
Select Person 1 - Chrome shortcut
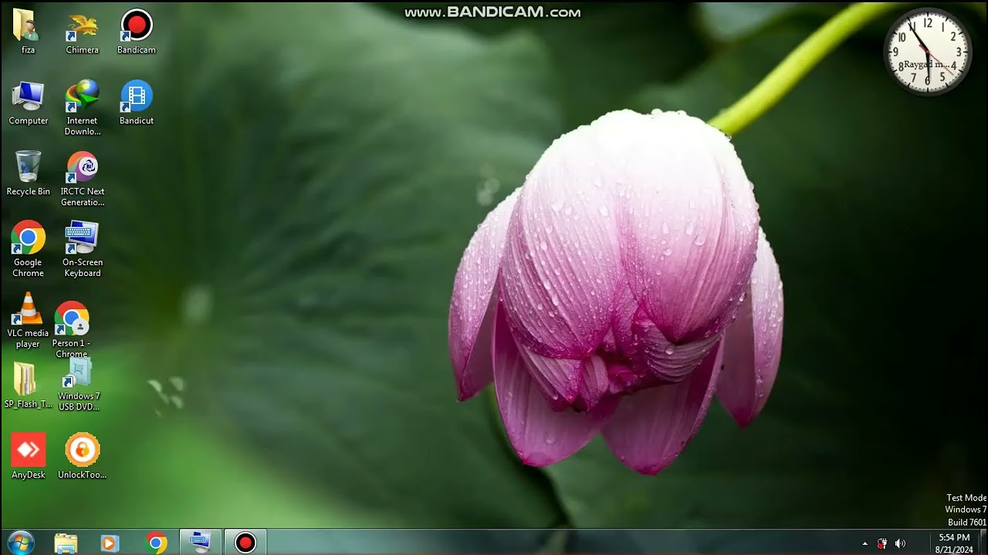point(71,319)
